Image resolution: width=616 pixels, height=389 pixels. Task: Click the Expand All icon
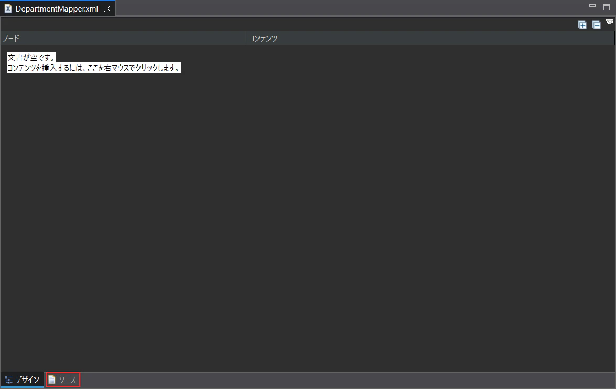coord(582,25)
